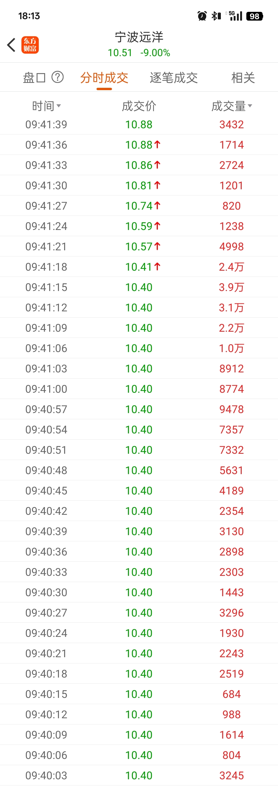Tap the battery 98 indicator
Image resolution: width=278 pixels, height=787 pixels.
[x=255, y=16]
